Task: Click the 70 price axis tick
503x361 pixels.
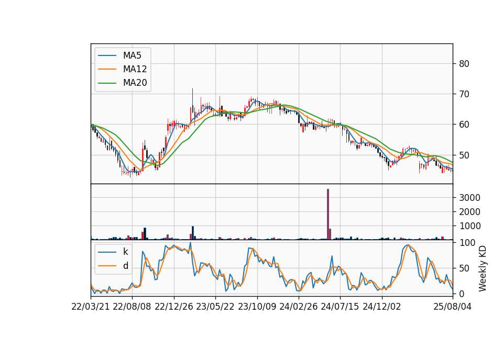Action: click(x=464, y=94)
